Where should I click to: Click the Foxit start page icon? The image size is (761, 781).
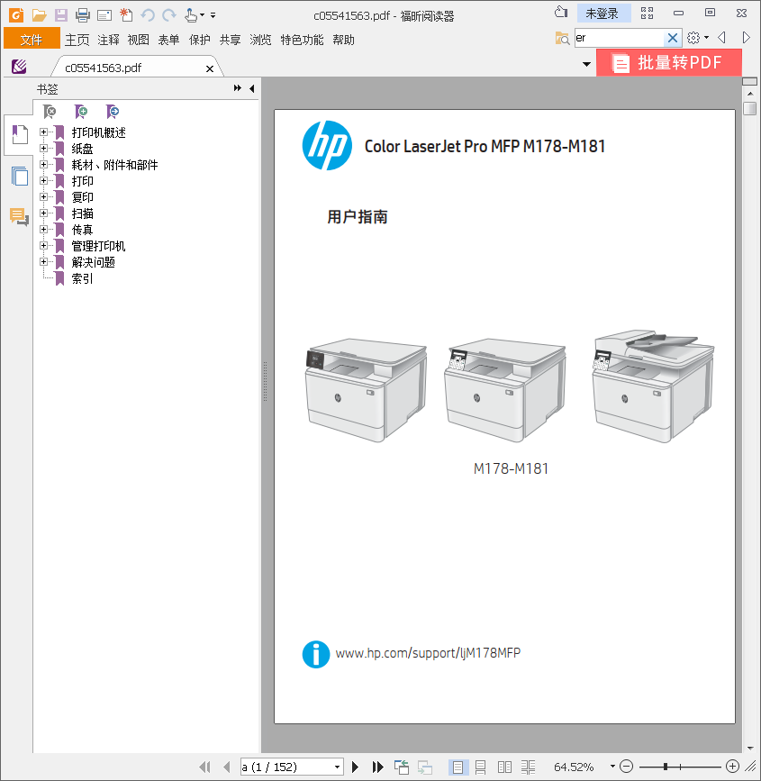[x=19, y=67]
